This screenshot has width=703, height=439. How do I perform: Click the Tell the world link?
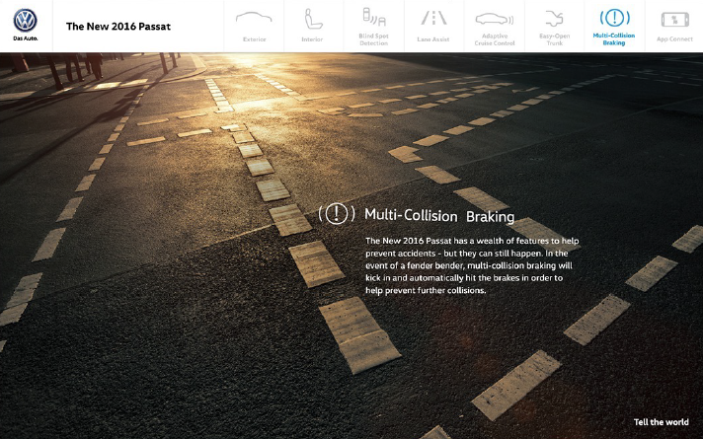tap(661, 422)
